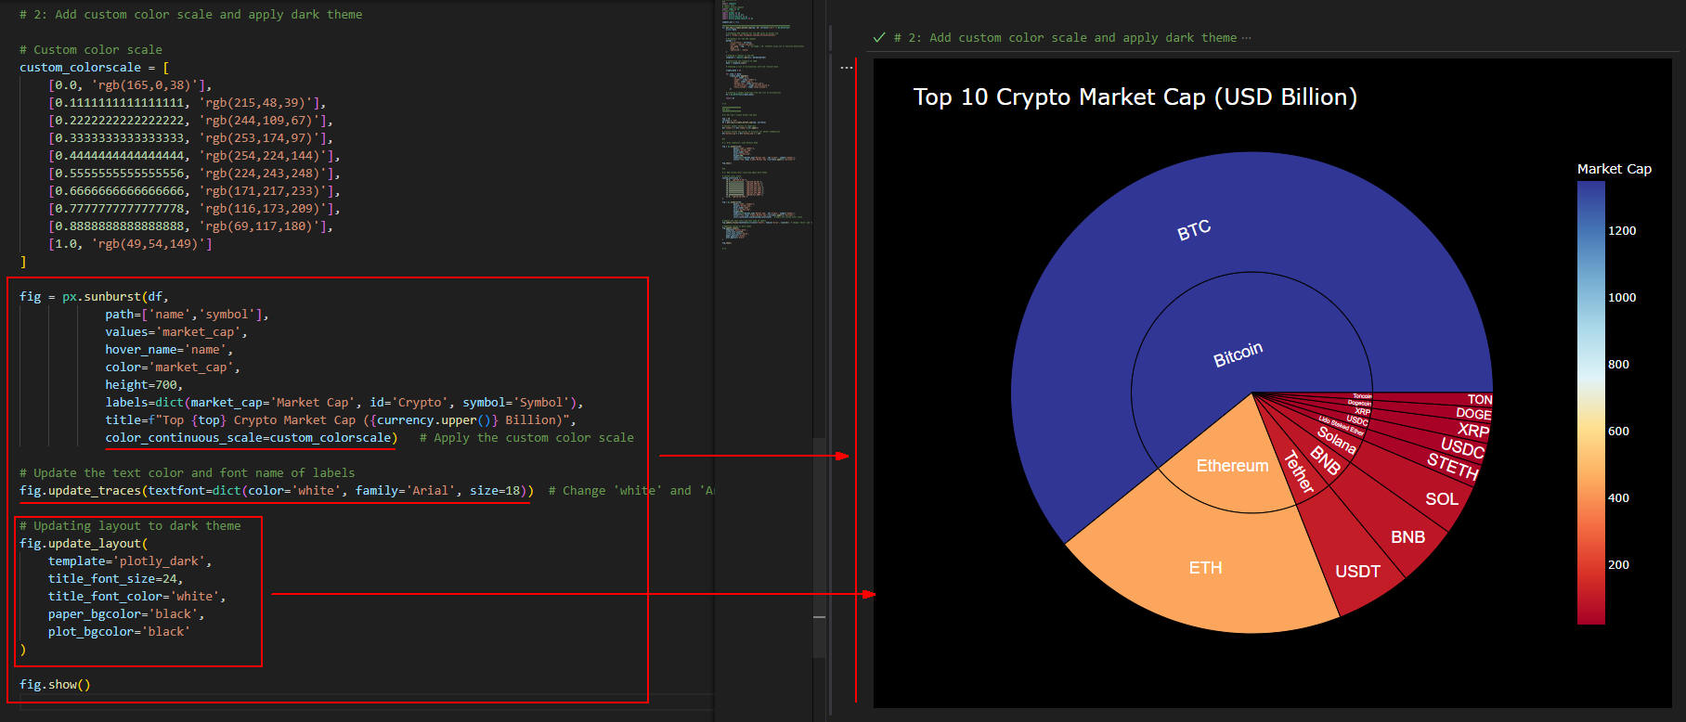
Task: Select the Bitcoin inner sunburst segment
Action: pyautogui.click(x=1238, y=354)
